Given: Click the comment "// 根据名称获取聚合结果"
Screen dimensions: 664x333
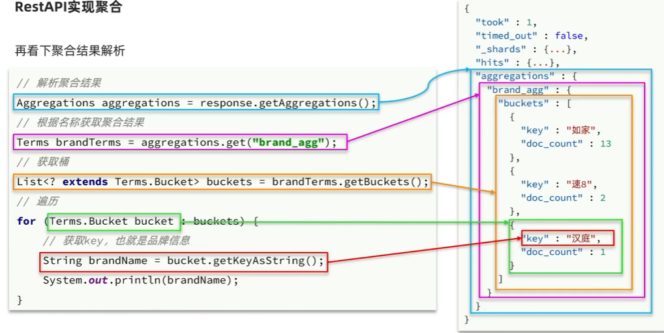Looking at the screenshot, I should tap(80, 123).
